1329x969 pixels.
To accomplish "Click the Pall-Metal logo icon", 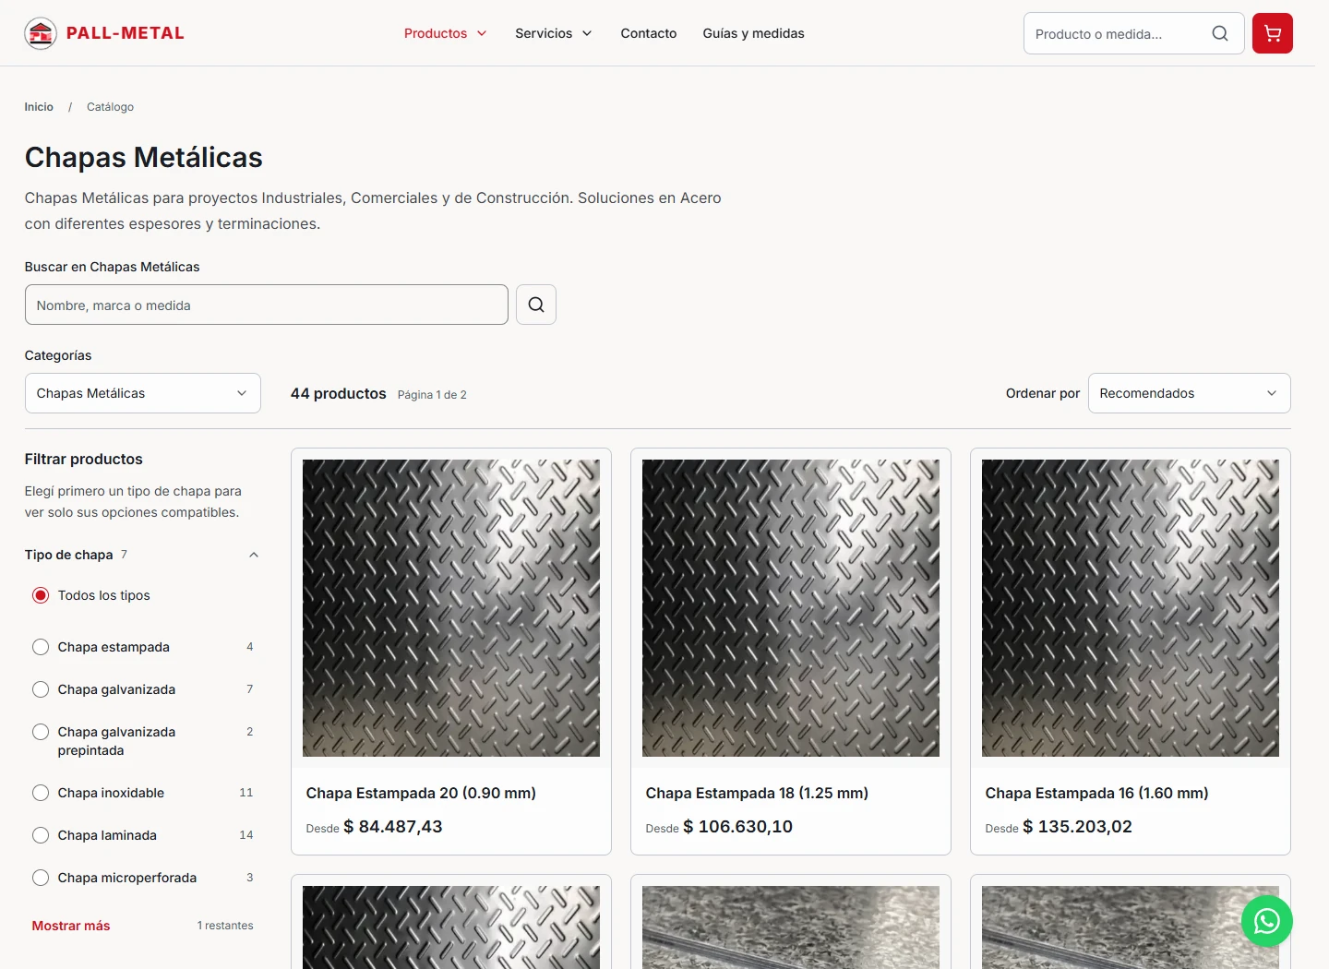I will 41,33.
